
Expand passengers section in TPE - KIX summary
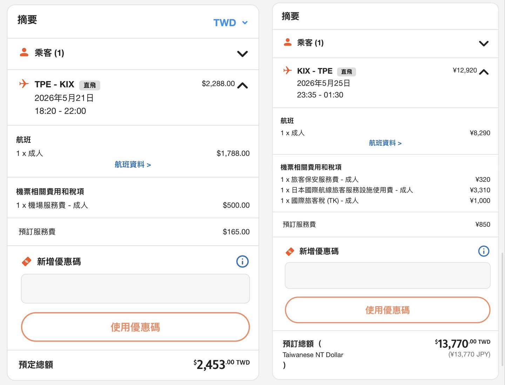click(242, 54)
